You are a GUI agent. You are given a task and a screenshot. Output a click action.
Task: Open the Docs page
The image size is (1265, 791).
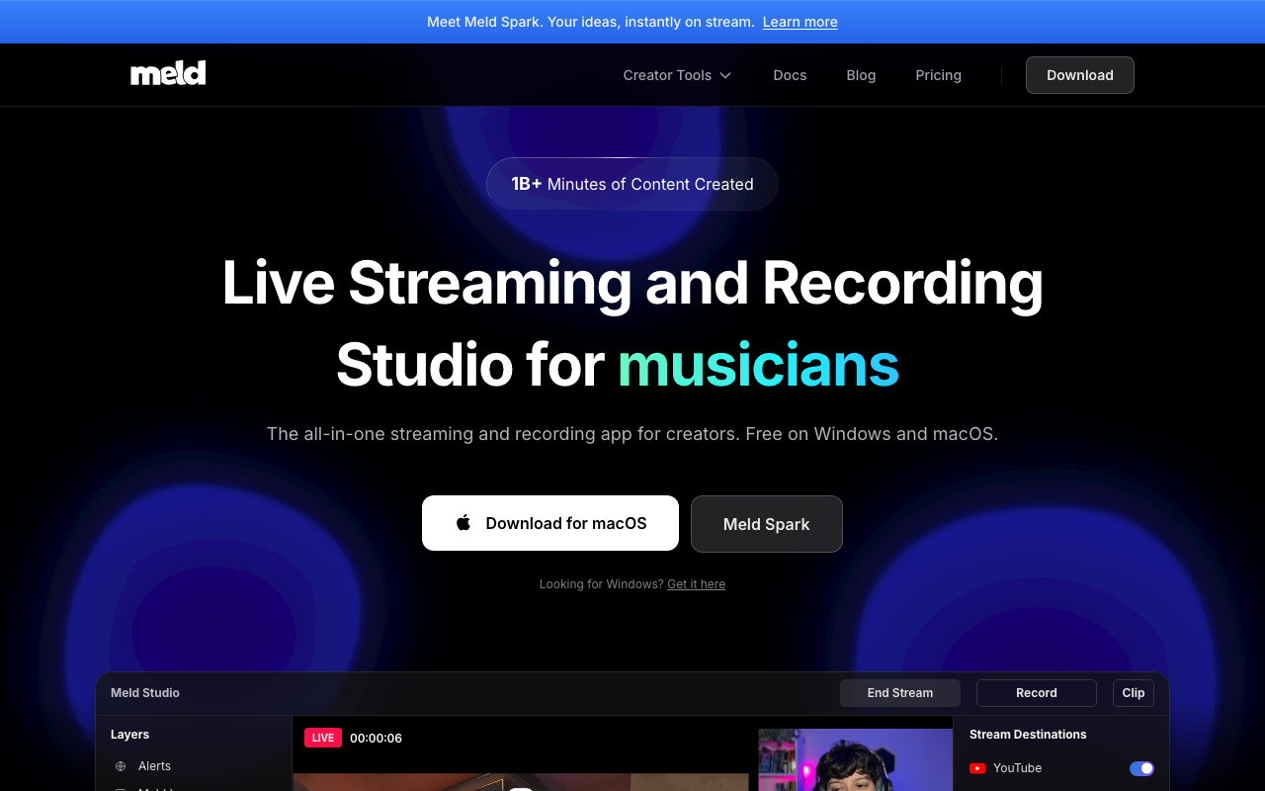click(790, 75)
